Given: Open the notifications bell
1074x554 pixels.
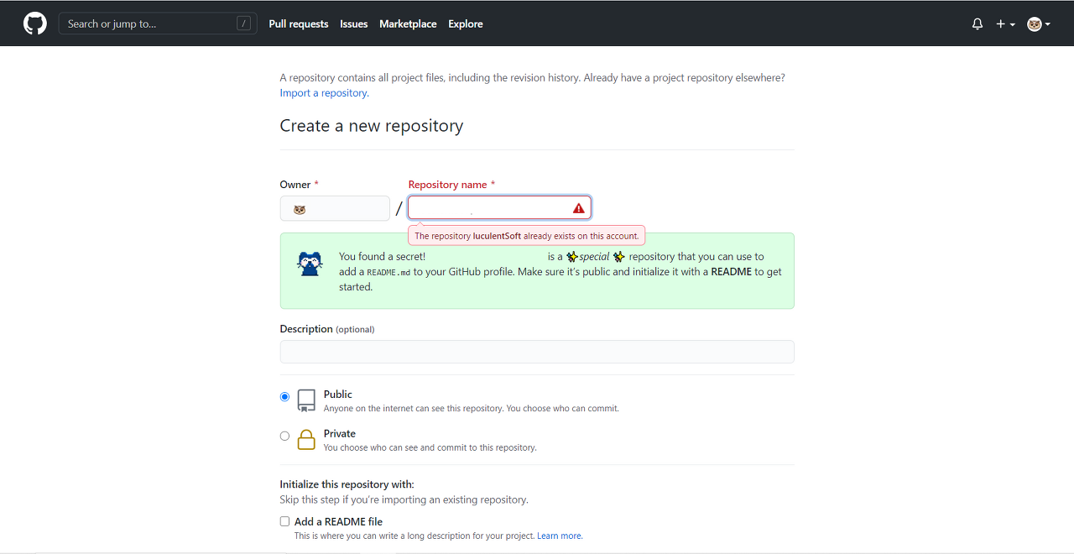Looking at the screenshot, I should 978,24.
